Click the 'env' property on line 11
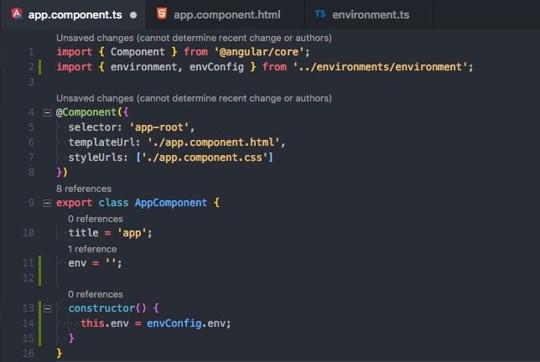The height and width of the screenshot is (362, 540). [77, 263]
